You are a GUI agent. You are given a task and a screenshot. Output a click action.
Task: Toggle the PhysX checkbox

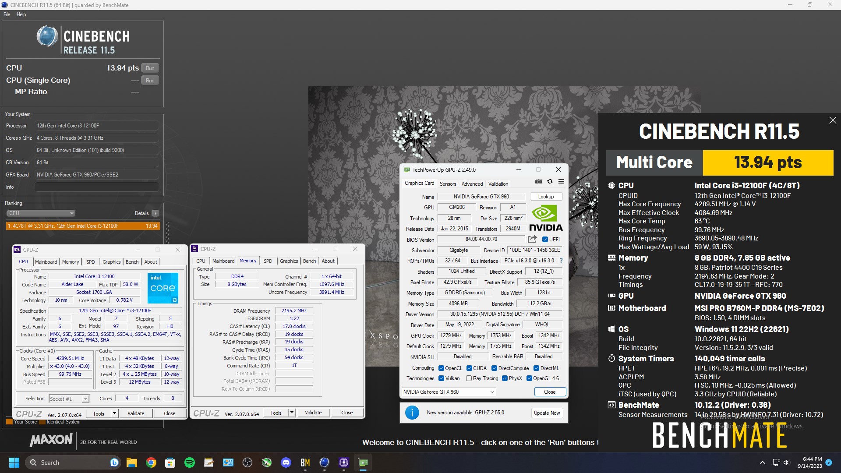[x=505, y=378]
